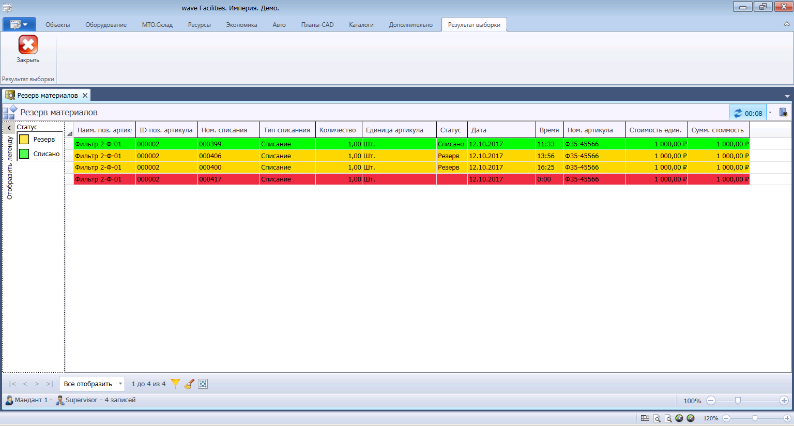
Task: Open the blue application menu button
Action: click(x=19, y=24)
